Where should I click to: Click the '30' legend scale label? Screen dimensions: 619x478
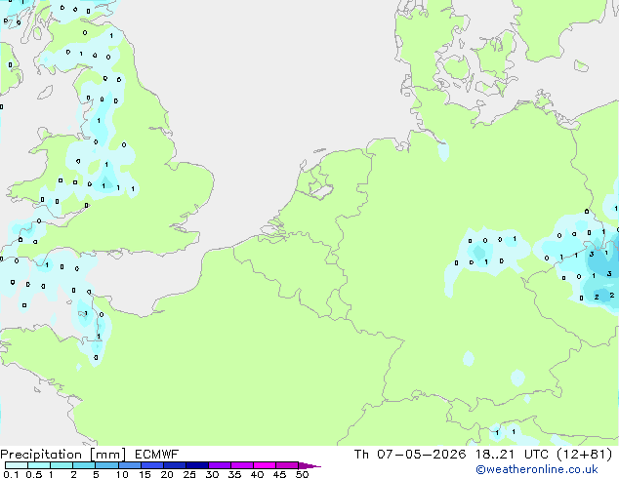[x=212, y=474]
